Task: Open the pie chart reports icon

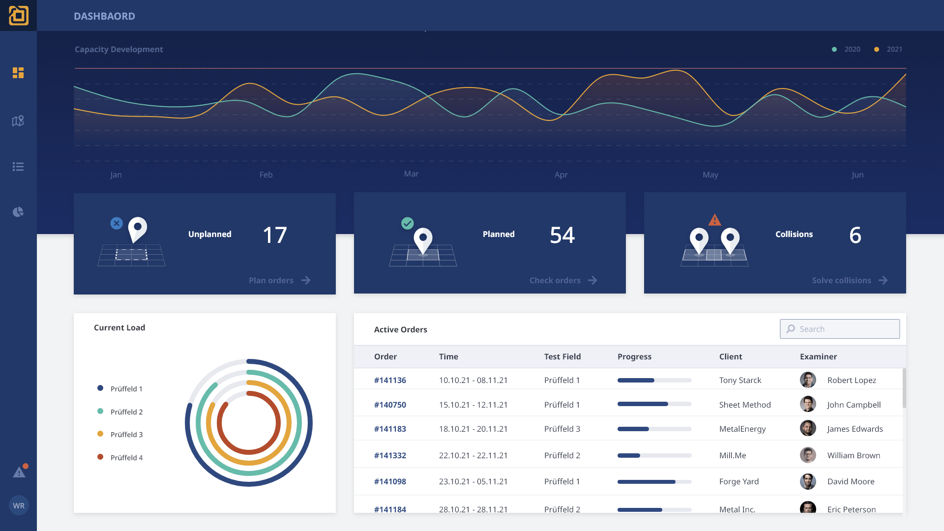Action: click(x=18, y=212)
